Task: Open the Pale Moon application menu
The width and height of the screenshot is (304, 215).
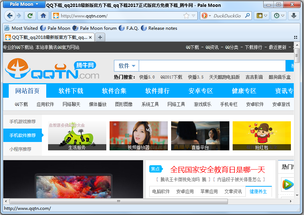Action: pos(24,4)
